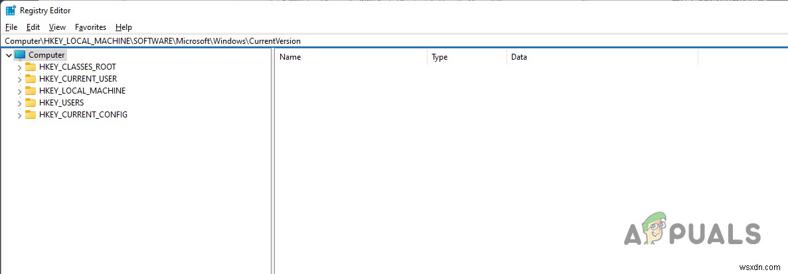Click the registry path address bar
This screenshot has height=274, width=788.
tap(394, 41)
